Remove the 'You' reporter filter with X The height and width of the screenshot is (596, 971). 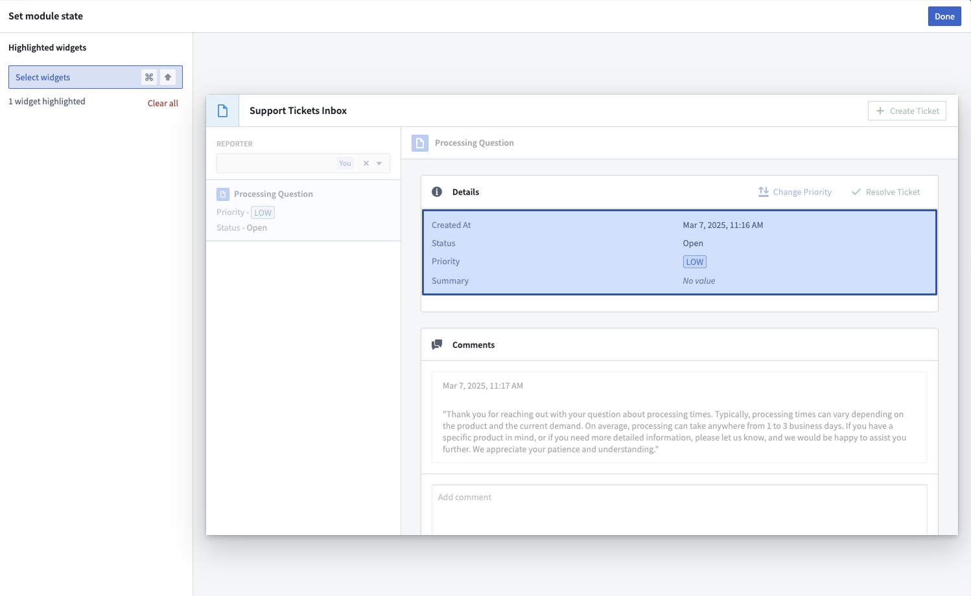click(x=366, y=163)
